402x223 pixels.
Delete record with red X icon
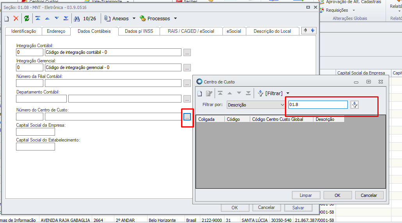(16, 18)
